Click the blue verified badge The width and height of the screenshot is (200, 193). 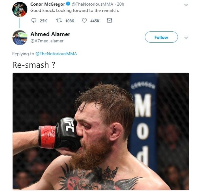tap(68, 4)
